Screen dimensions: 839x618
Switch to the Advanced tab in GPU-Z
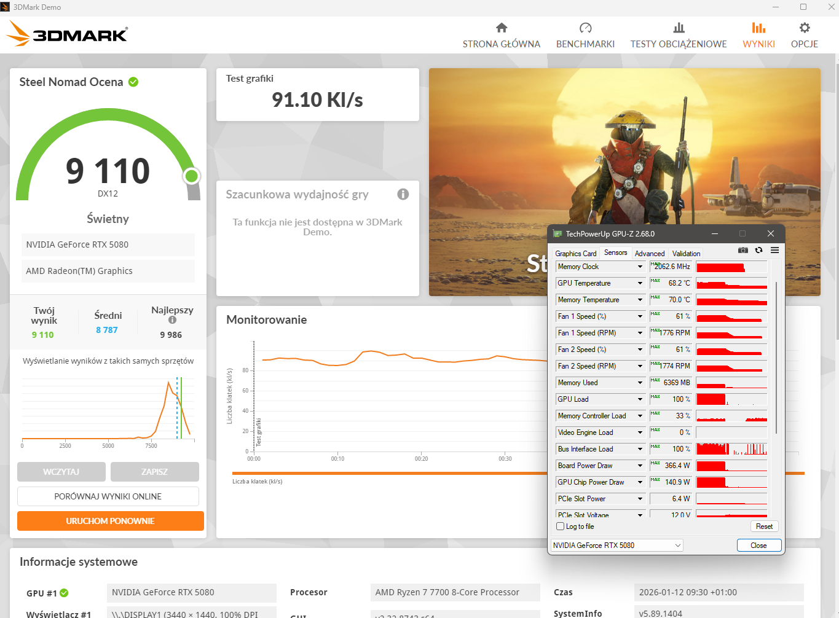(650, 253)
